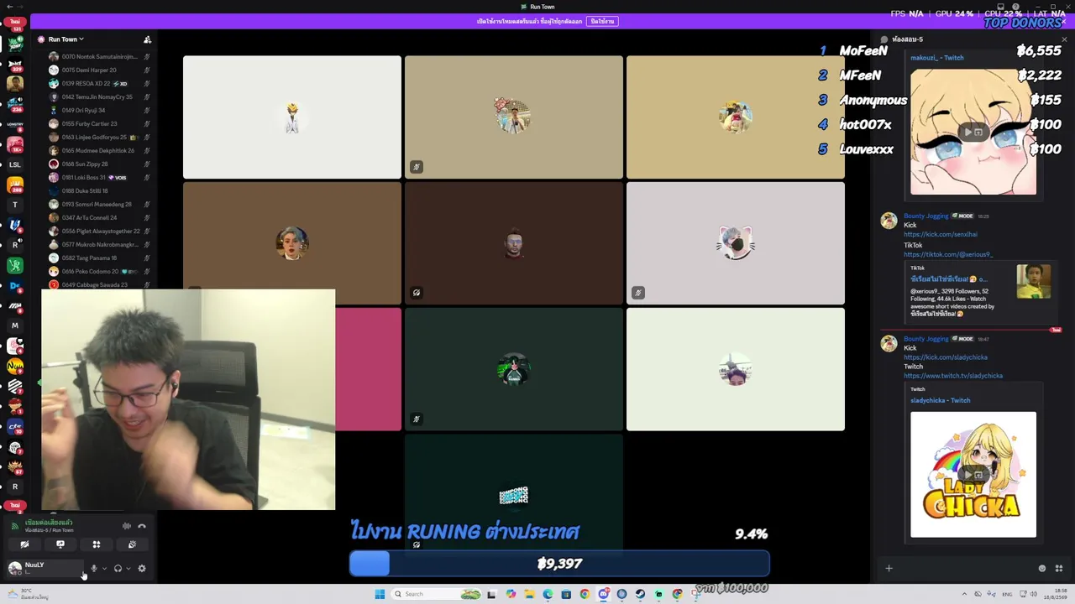
Task: Open the T server in sidebar
Action: 14,205
